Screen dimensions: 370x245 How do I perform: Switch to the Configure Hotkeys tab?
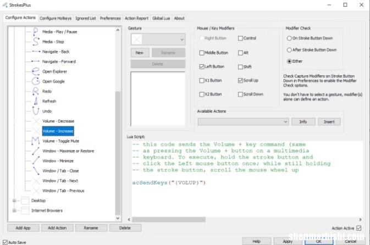click(x=56, y=18)
